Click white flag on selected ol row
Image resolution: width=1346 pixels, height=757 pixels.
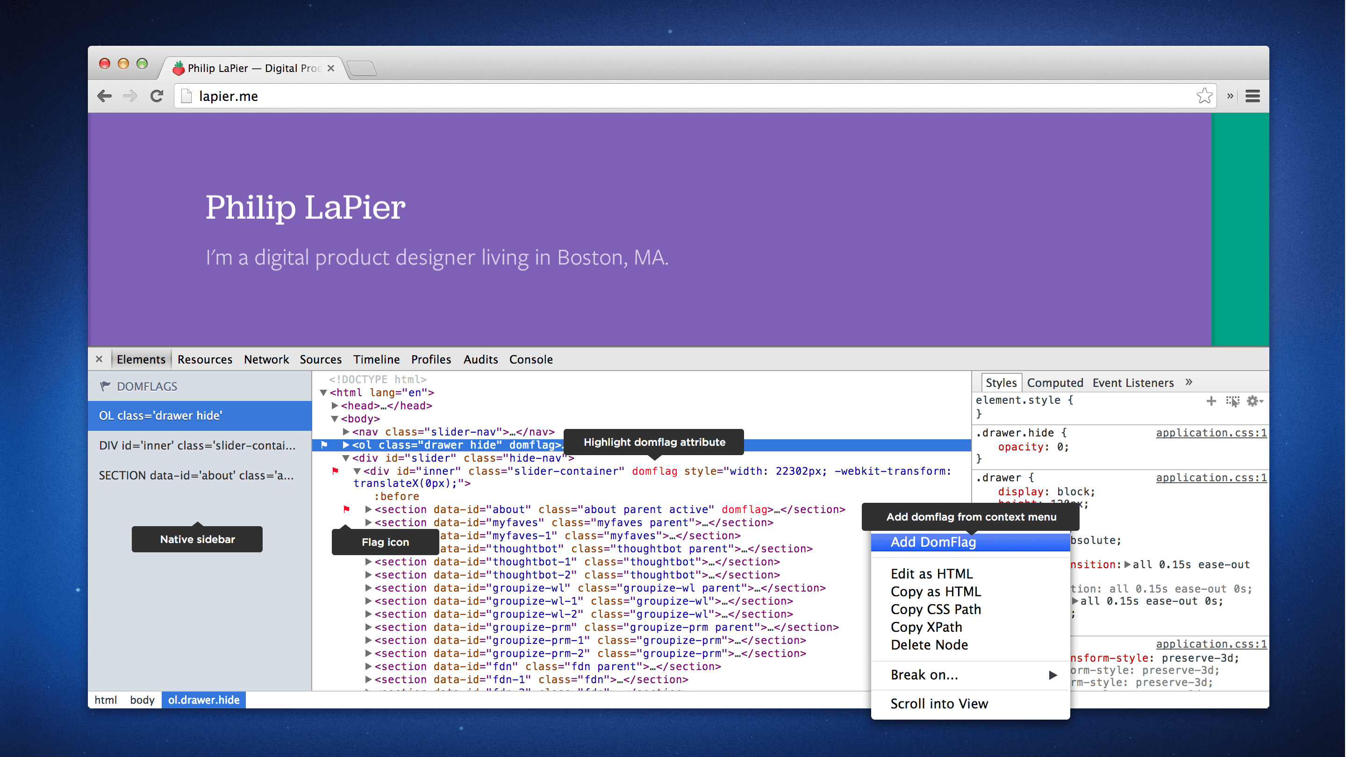pos(324,445)
